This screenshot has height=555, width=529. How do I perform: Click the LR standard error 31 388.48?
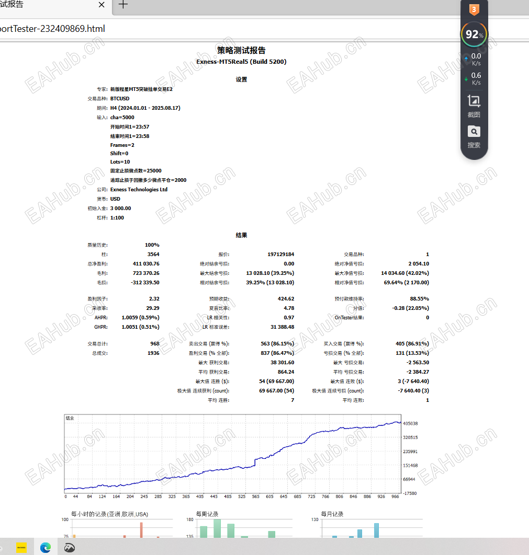[x=283, y=327]
